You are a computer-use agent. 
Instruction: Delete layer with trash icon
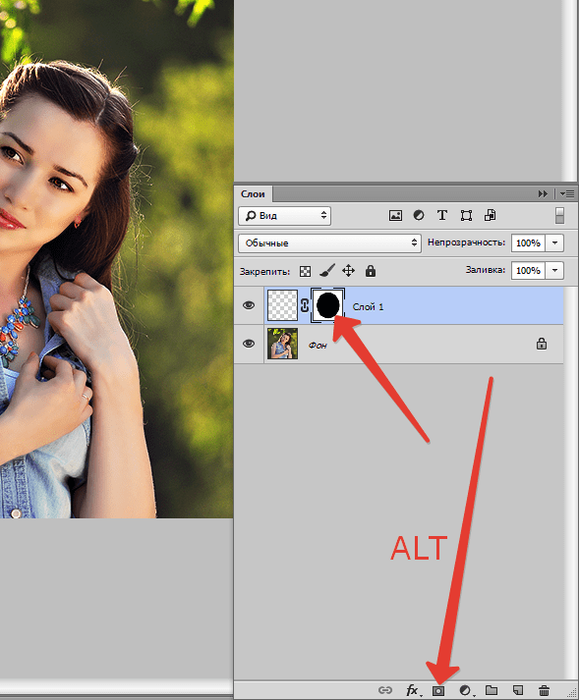coord(544,690)
